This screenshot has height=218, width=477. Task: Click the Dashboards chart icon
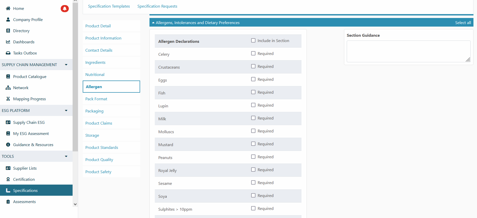[8, 42]
